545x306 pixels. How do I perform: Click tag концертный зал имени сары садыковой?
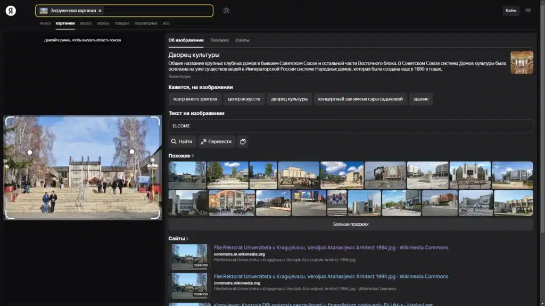[360, 99]
